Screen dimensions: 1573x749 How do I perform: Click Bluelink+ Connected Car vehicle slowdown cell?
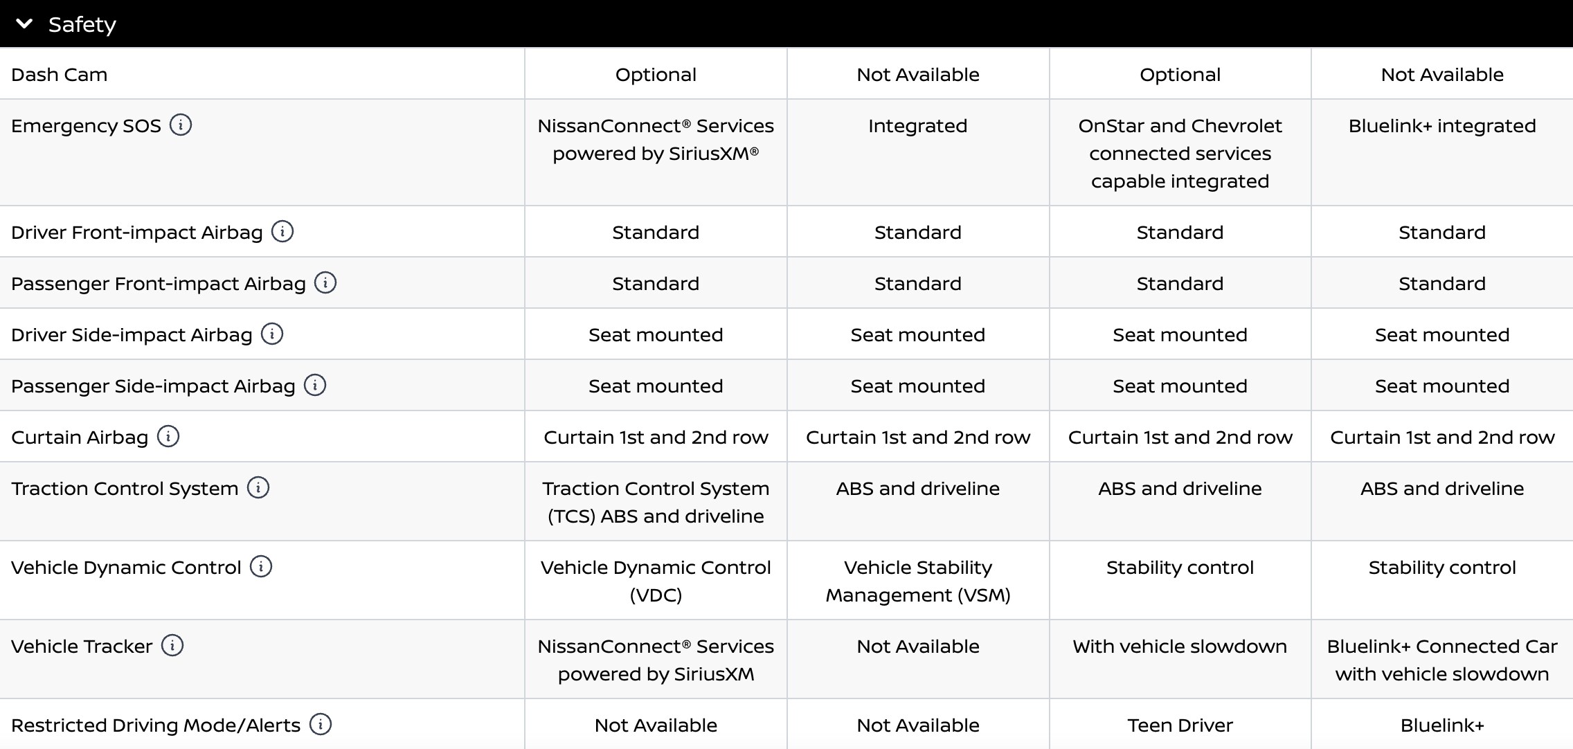click(x=1441, y=660)
